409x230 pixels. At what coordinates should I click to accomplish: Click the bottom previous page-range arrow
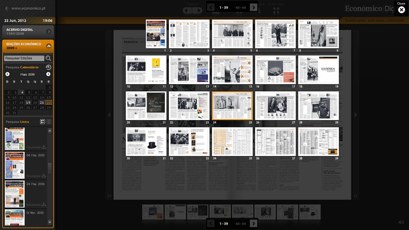[x=211, y=223]
